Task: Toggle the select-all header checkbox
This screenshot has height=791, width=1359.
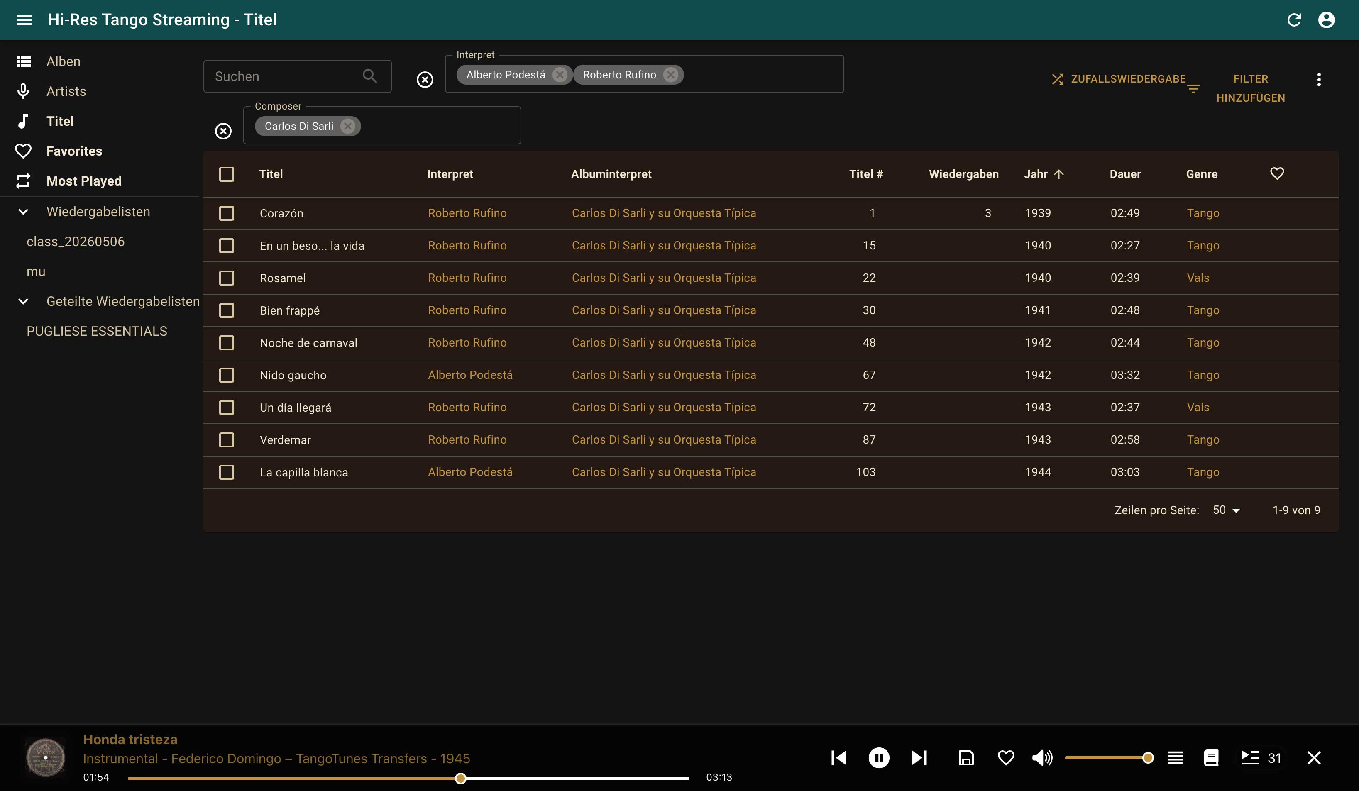Action: [227, 174]
